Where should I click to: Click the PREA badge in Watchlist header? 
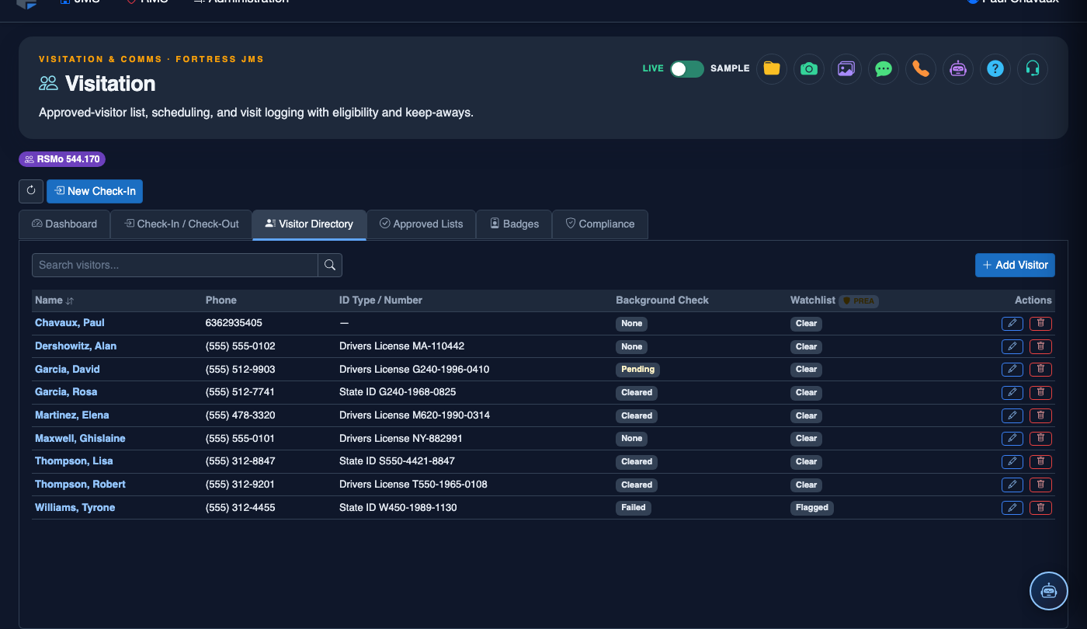click(x=859, y=301)
